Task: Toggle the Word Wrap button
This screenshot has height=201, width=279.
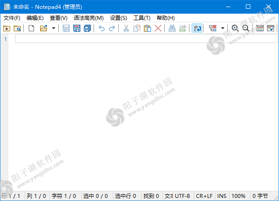Action: 197,28
